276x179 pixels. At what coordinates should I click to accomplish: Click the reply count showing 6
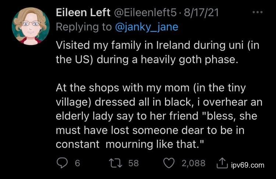click(x=77, y=163)
